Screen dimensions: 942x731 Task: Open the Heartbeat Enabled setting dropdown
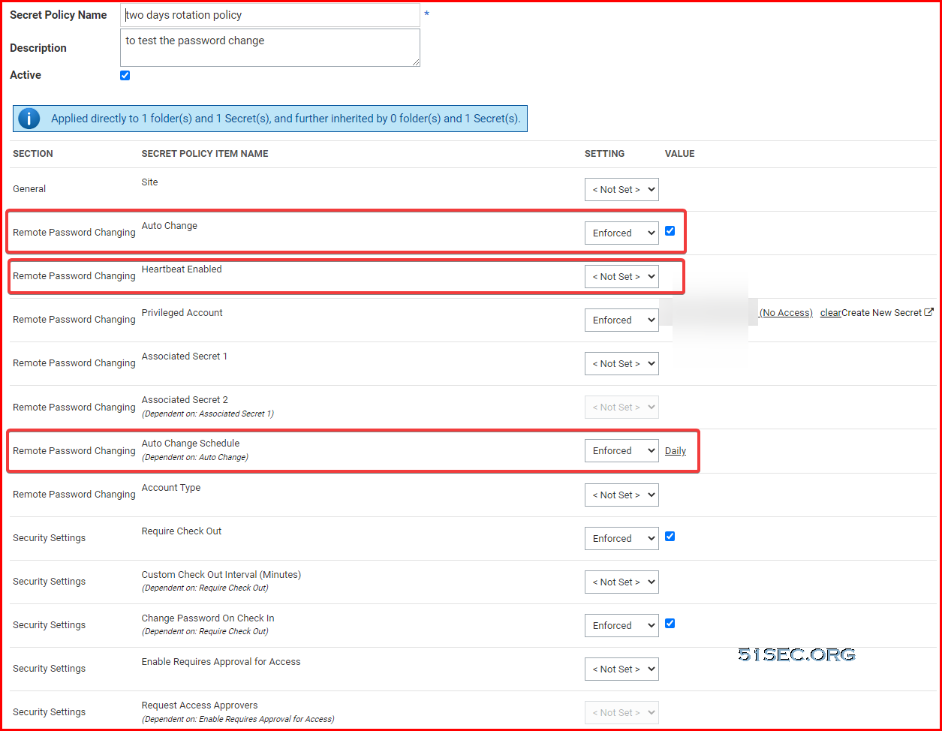621,277
